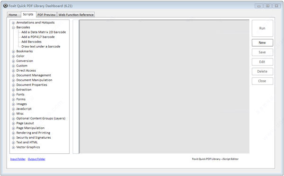Open the Web Function Reference tab
The image size is (284, 176).
click(x=76, y=15)
